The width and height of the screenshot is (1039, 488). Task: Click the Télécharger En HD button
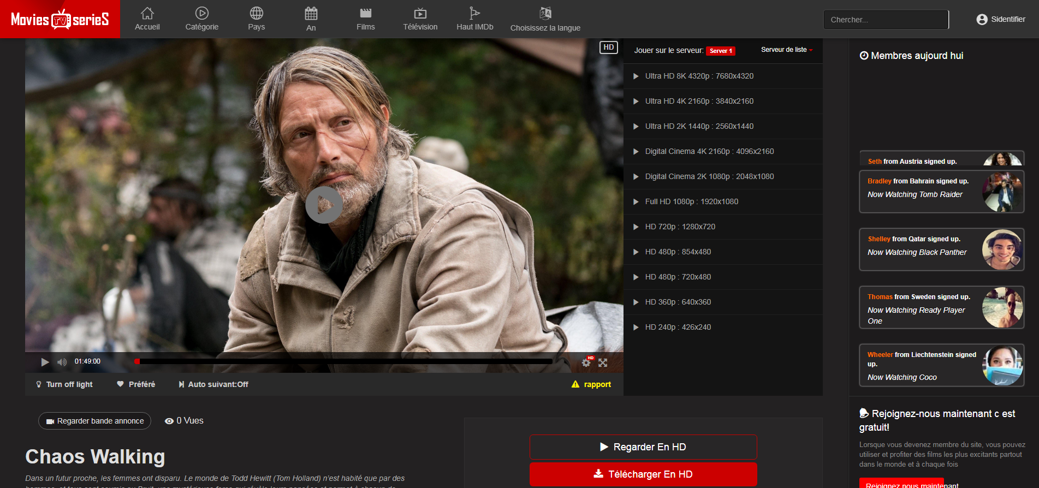(x=643, y=474)
